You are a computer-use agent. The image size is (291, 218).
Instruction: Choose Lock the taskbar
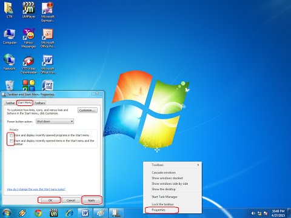coord(173,204)
